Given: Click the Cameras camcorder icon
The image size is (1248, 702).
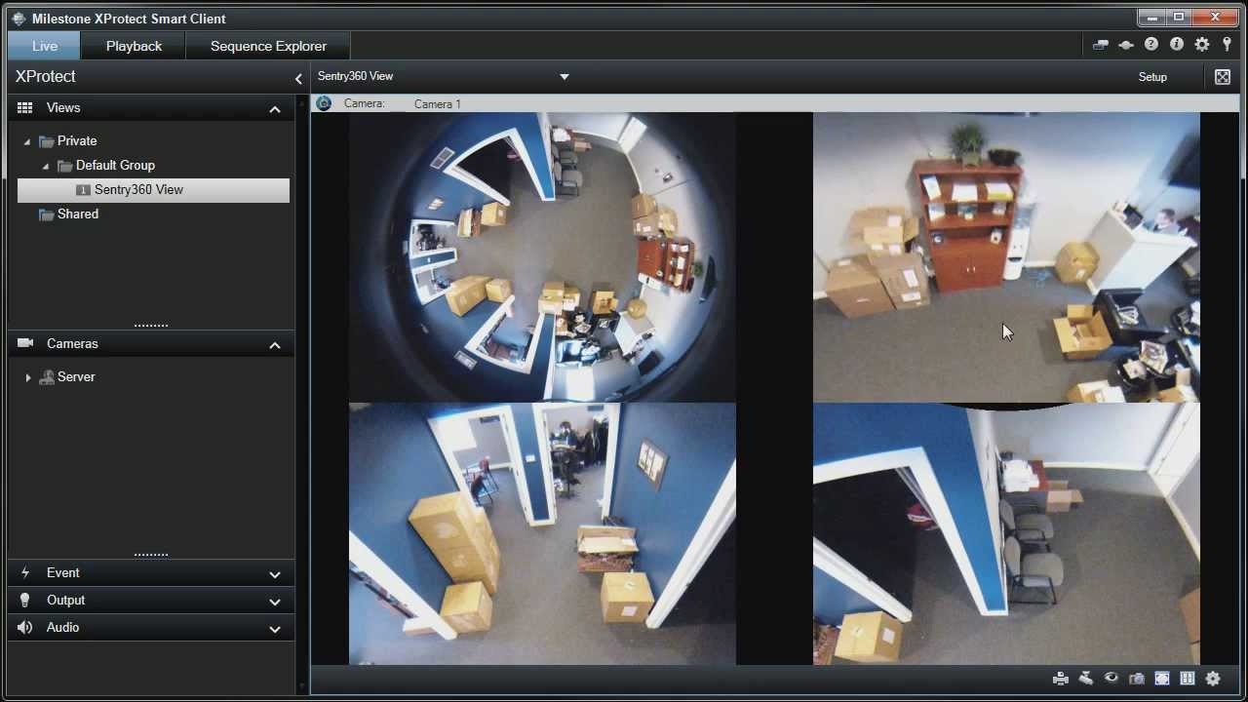Looking at the screenshot, I should pyautogui.click(x=25, y=343).
